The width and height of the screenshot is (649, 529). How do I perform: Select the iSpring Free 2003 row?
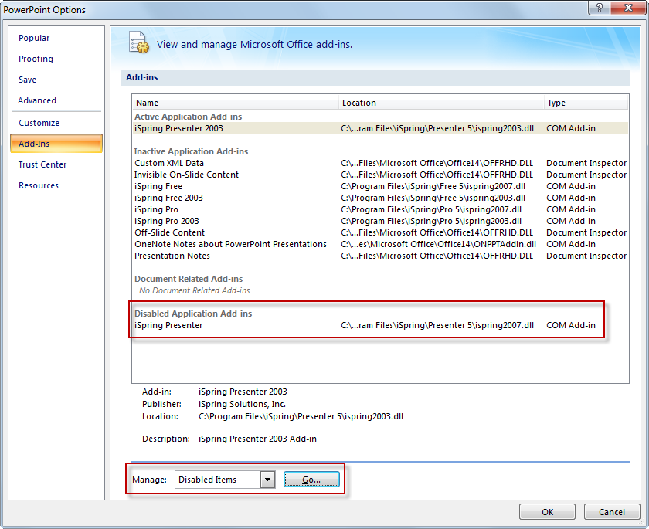pyautogui.click(x=380, y=198)
